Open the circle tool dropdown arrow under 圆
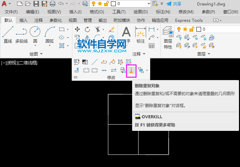Viewport: 240px width, 167px height. (x=35, y=46)
